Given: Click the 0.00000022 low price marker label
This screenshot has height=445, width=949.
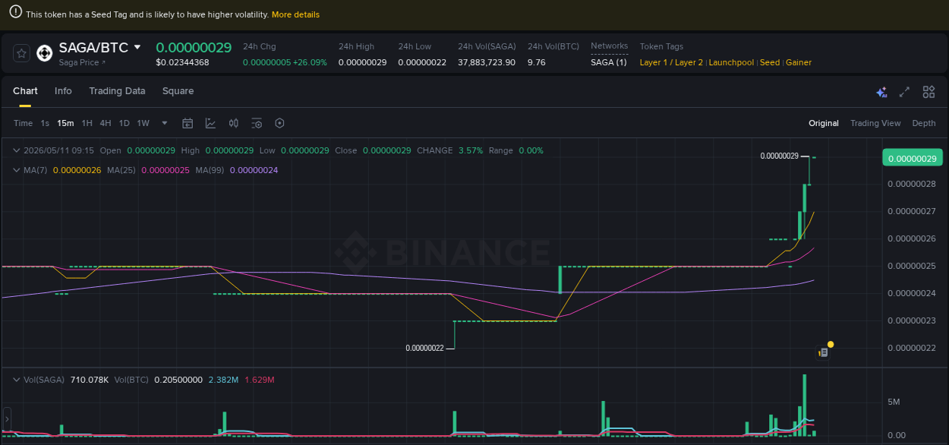Looking at the screenshot, I should click(x=425, y=348).
